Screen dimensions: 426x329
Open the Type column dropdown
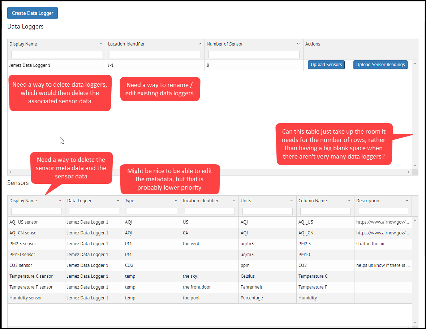(x=176, y=200)
